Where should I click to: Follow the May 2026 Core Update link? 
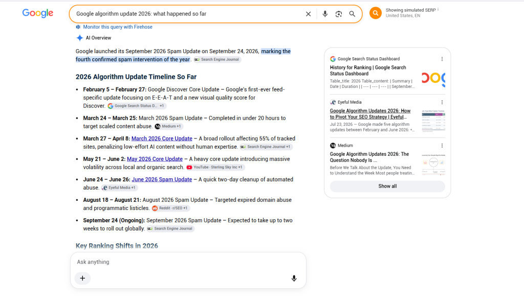click(155, 159)
